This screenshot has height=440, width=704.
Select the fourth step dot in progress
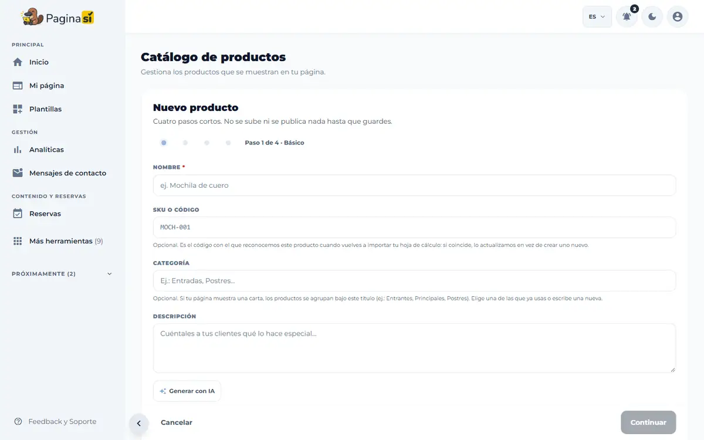click(x=229, y=143)
